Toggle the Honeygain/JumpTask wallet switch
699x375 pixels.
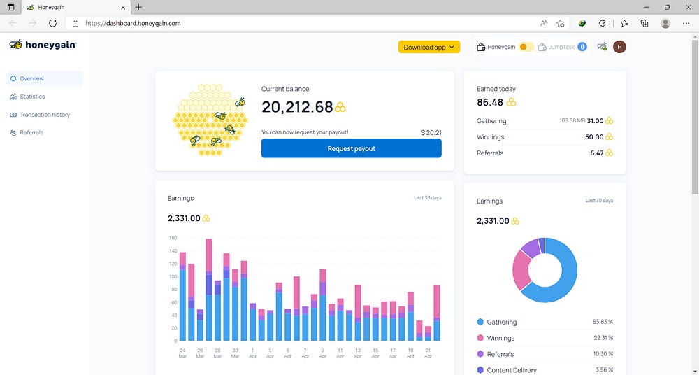click(526, 47)
